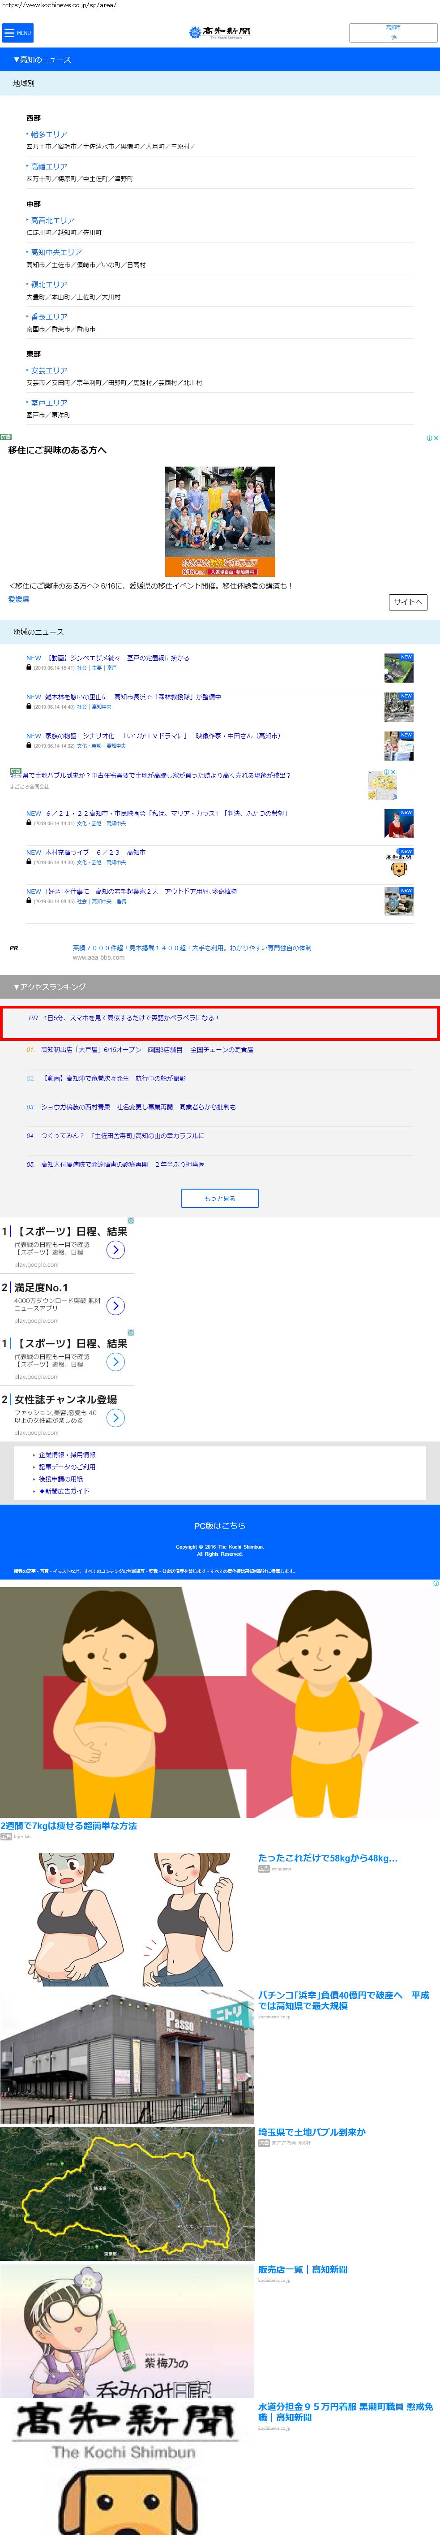The width and height of the screenshot is (440, 2545).
Task: Open the 室戸エリア link
Action: [x=48, y=403]
